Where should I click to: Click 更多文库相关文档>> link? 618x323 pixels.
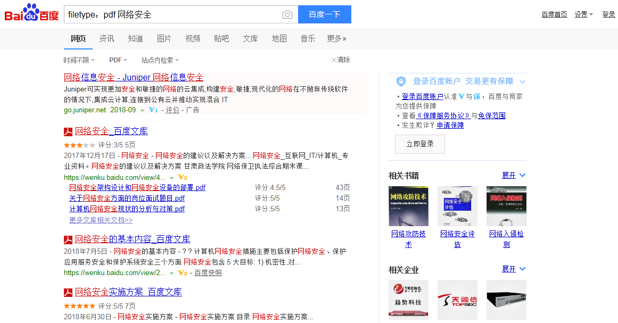[101, 220]
